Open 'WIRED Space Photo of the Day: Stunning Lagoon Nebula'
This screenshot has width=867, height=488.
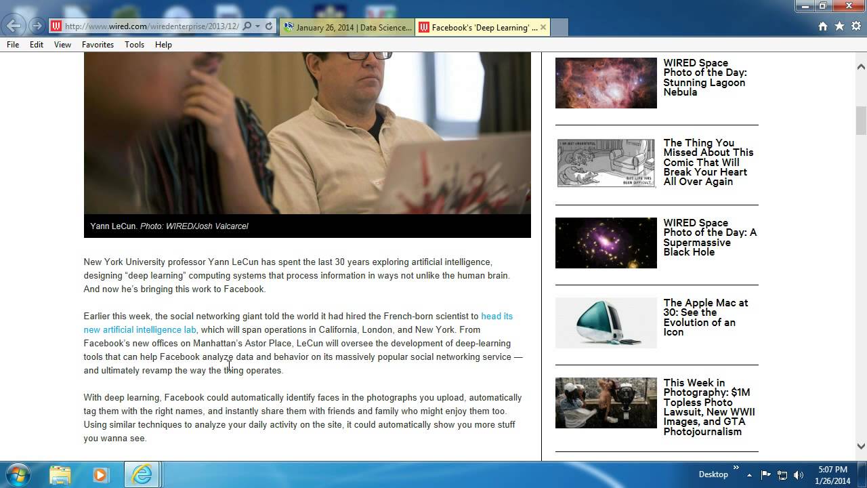pyautogui.click(x=705, y=77)
